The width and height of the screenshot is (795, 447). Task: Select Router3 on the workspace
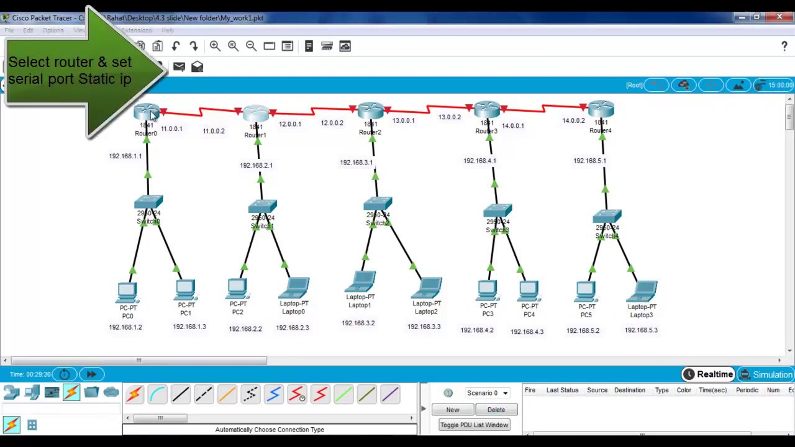point(487,111)
